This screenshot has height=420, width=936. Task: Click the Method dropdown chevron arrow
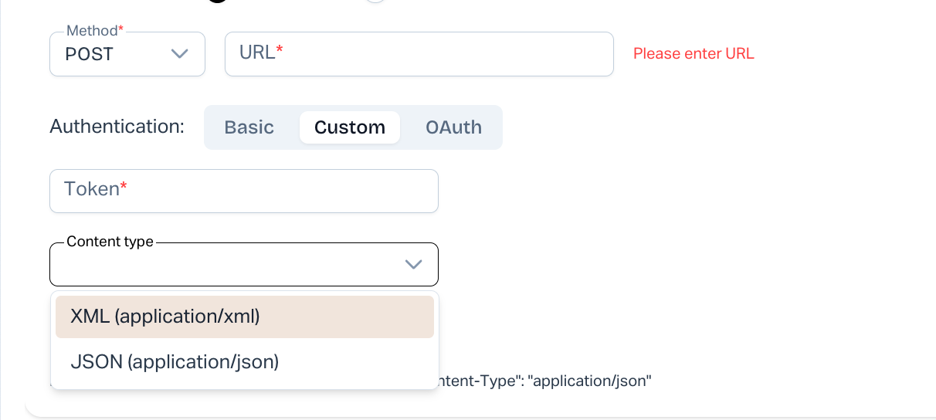click(x=179, y=54)
